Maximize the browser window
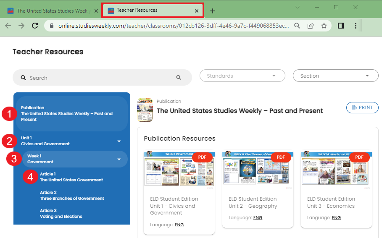382x238 pixels. pos(336,7)
